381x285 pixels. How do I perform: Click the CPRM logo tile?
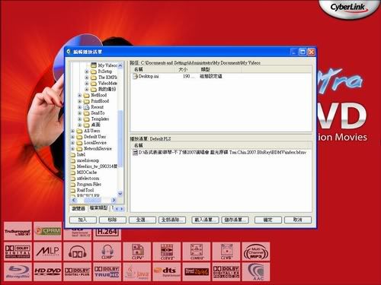tap(47, 231)
